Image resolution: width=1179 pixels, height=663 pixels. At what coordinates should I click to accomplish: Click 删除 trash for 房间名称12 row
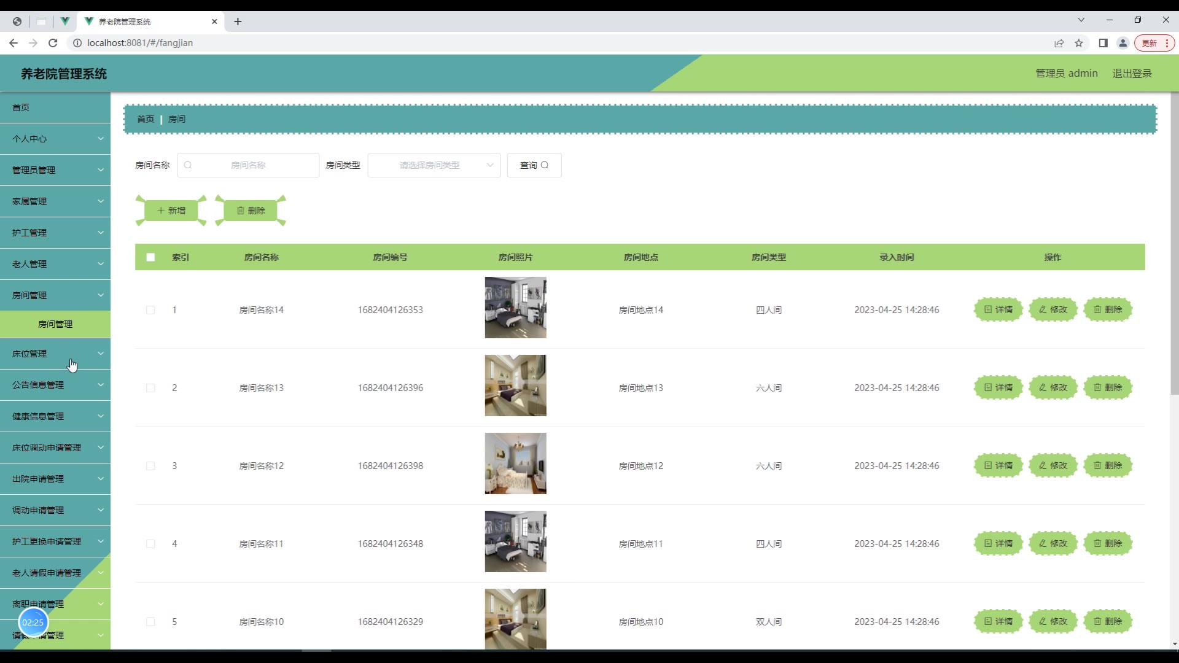(x=1107, y=465)
